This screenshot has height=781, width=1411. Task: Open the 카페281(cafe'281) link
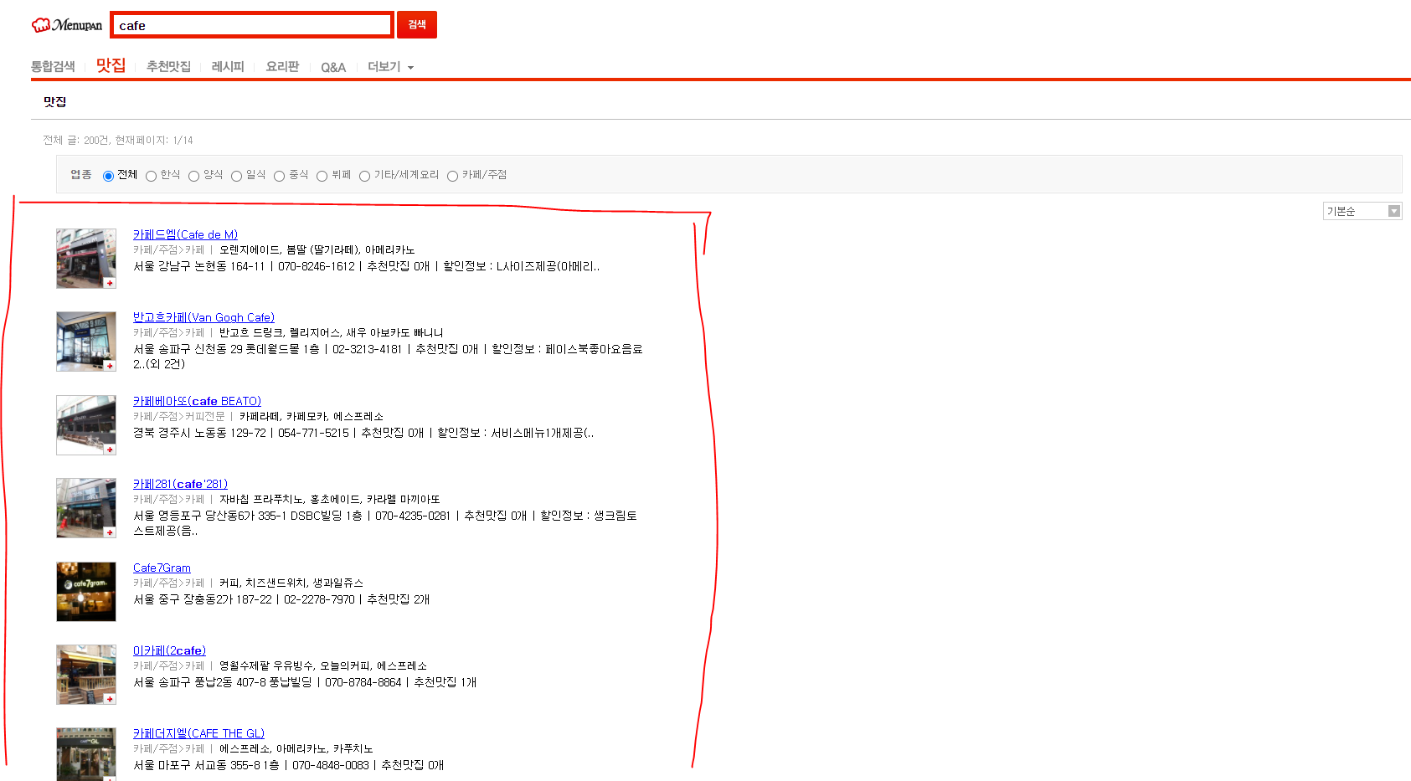coord(180,484)
